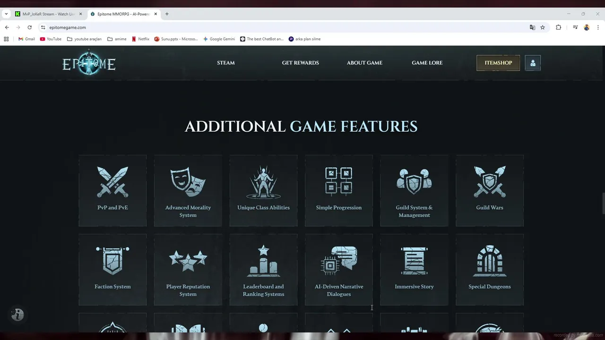This screenshot has width=605, height=340.
Task: Click the AI-Driven Narrative Dialogues chip icon
Action: pyautogui.click(x=339, y=260)
